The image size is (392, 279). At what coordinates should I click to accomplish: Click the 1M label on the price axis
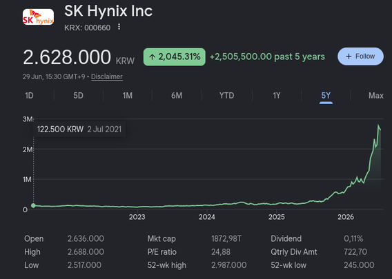27,179
